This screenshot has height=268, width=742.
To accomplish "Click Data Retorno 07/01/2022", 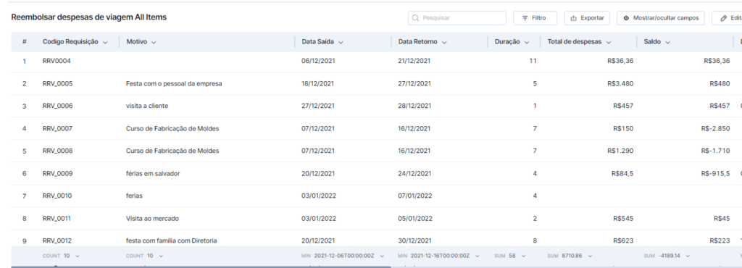I will tap(415, 196).
